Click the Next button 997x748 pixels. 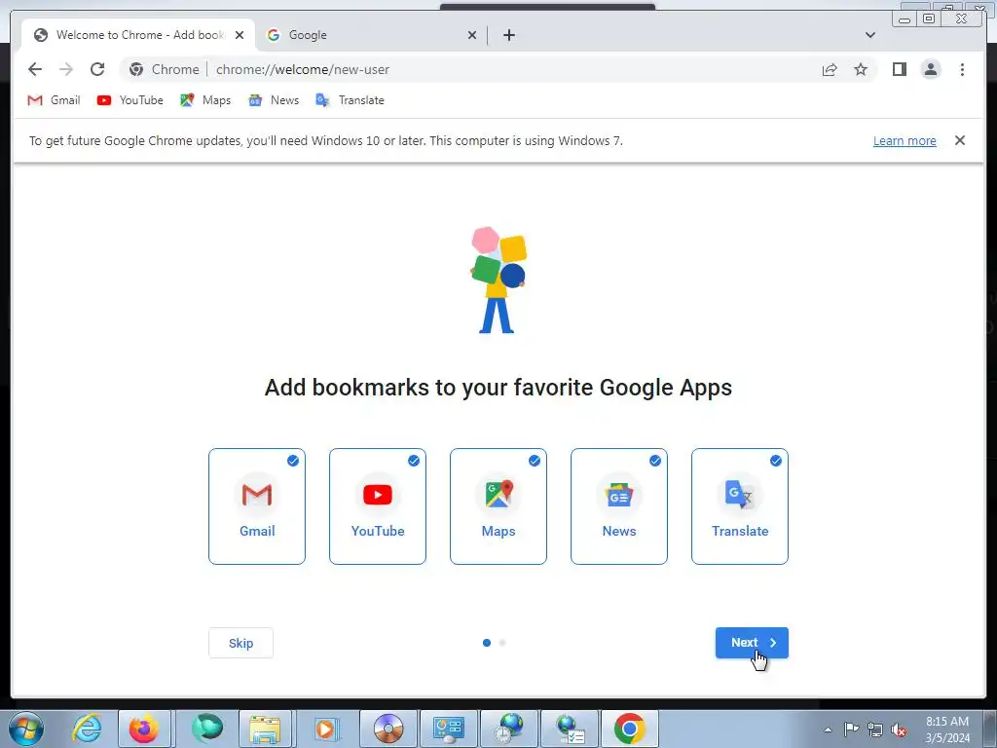tap(752, 643)
